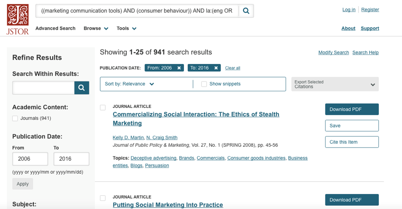Open the Business entities topic
This screenshot has height=209, width=402.
[x=298, y=158]
